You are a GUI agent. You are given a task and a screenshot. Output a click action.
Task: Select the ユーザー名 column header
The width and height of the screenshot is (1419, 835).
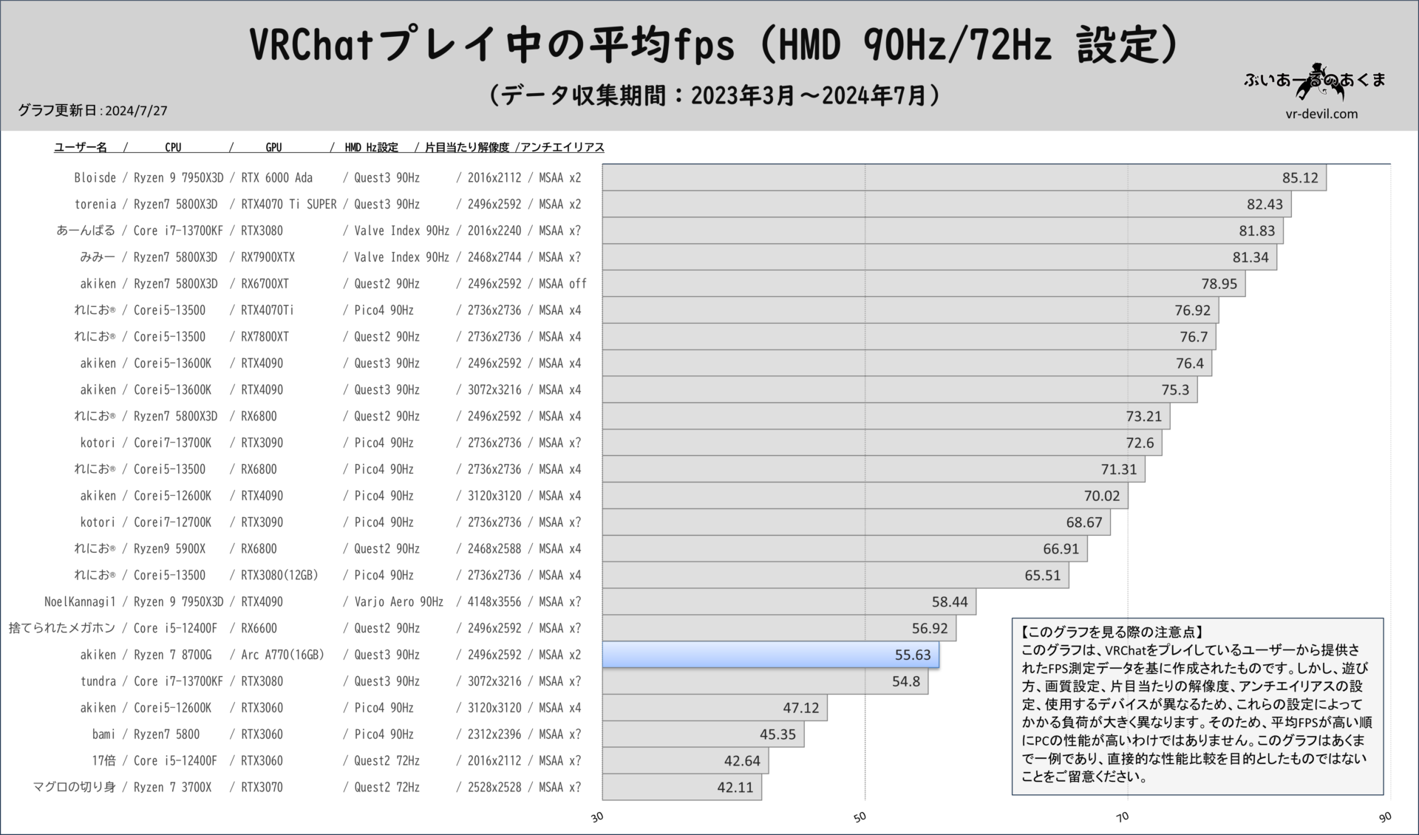pyautogui.click(x=81, y=146)
